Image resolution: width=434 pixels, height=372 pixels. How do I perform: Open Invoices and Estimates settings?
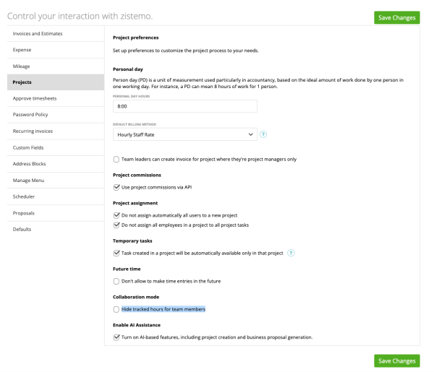[x=56, y=33]
